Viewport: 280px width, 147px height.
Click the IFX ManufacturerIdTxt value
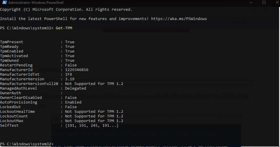click(69, 74)
